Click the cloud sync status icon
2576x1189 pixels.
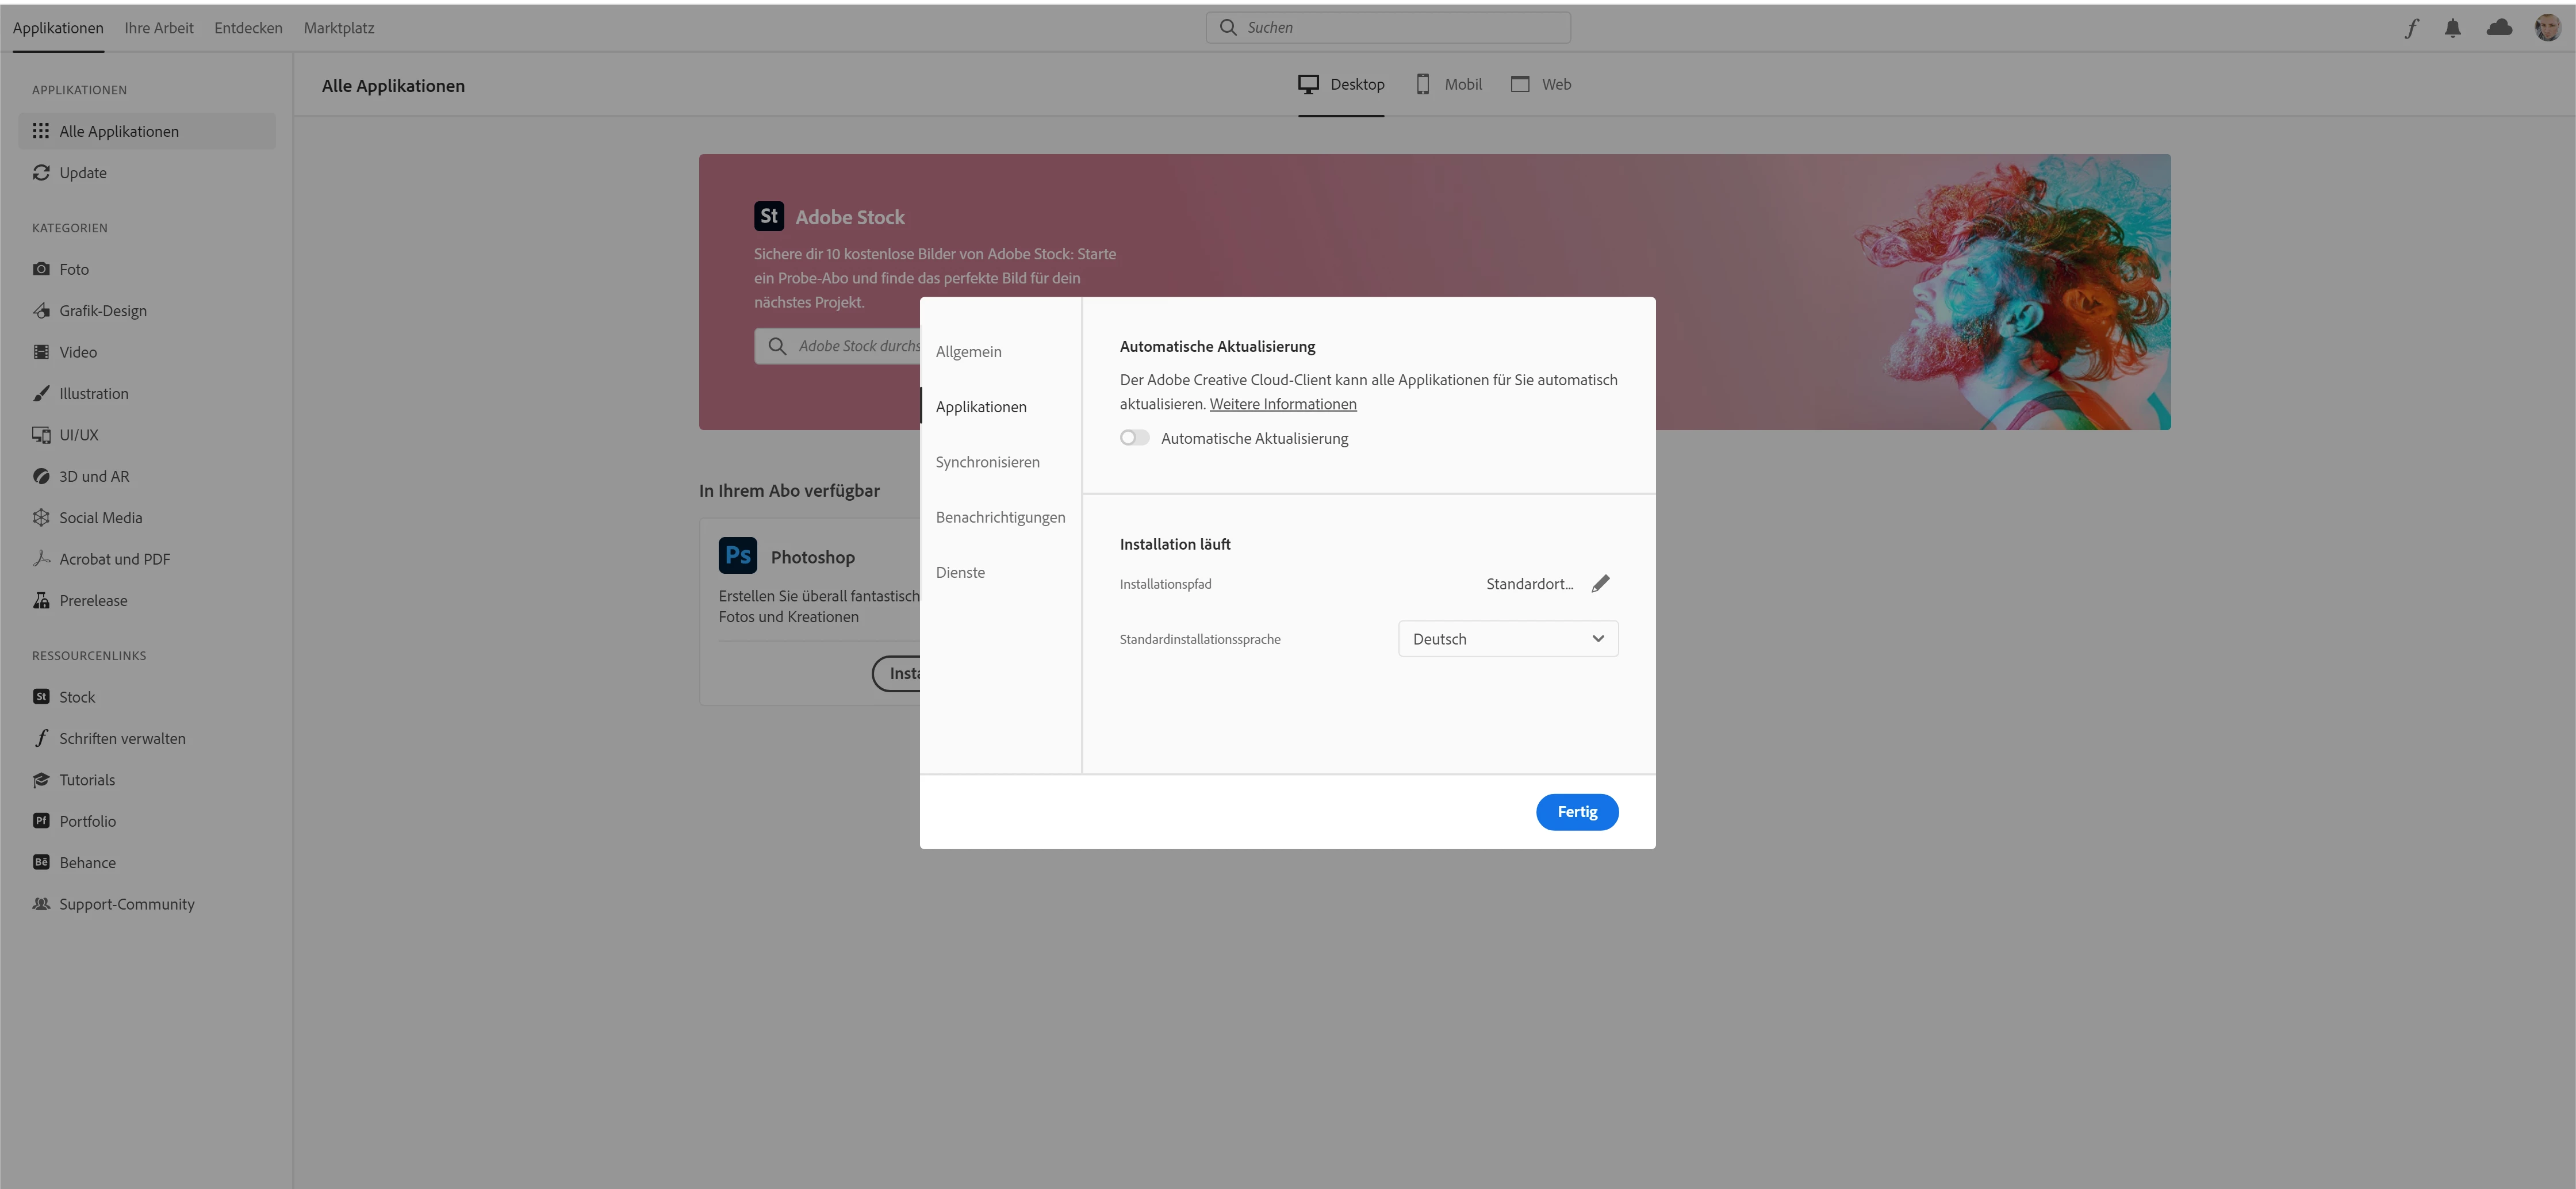click(2499, 28)
